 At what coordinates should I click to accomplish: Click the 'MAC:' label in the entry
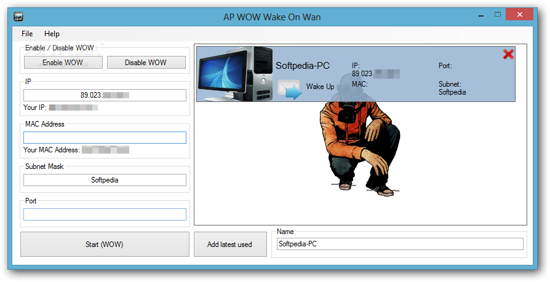[359, 84]
